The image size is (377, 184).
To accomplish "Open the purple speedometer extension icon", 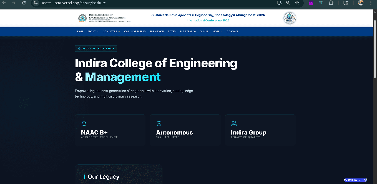I will coord(311,3).
